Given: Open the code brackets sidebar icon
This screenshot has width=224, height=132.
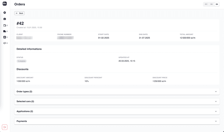Looking at the screenshot, I should [5, 43].
